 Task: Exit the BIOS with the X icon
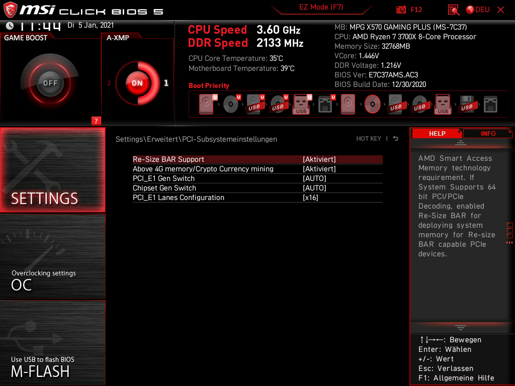pos(500,10)
